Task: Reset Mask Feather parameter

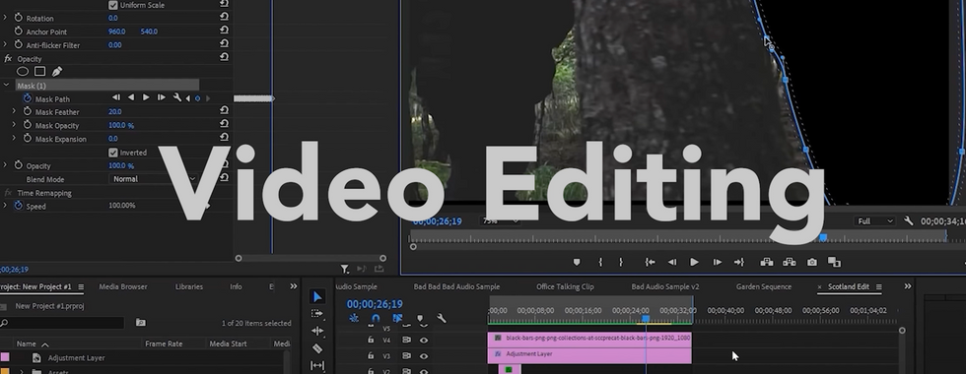Action: [224, 111]
